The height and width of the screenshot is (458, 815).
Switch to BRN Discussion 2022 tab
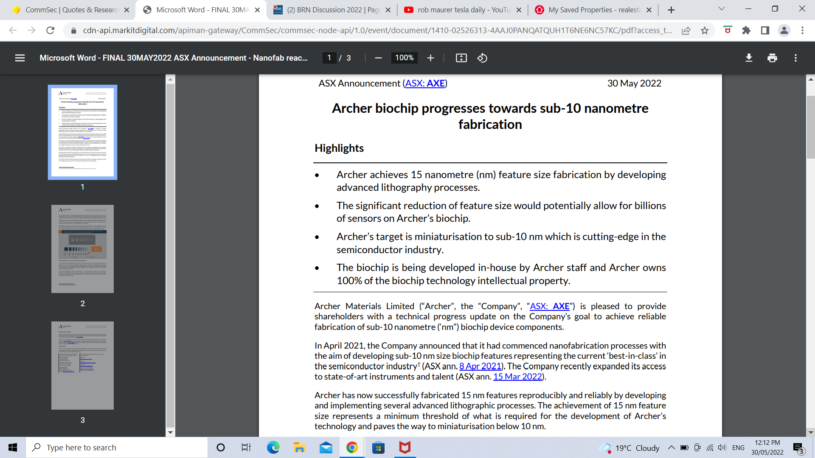(331, 10)
